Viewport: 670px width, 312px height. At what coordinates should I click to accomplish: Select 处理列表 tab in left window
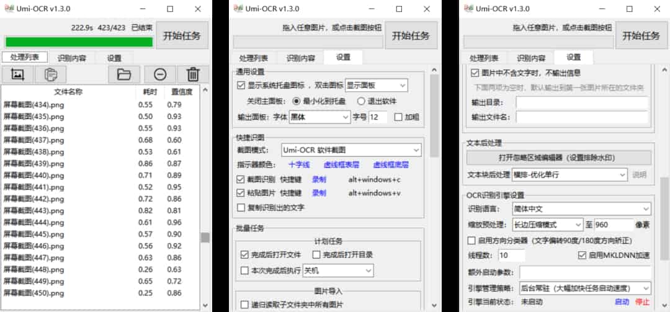point(25,57)
